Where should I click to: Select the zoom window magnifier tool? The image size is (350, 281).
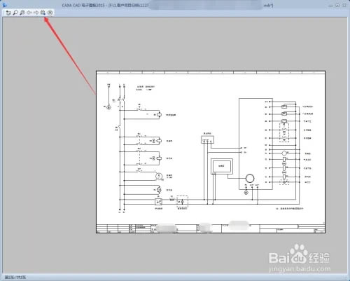[15, 13]
